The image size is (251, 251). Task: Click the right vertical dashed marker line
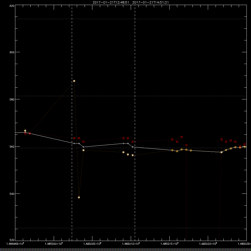click(x=135, y=123)
